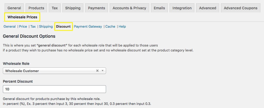264x108 pixels.
Task: Open the General settings tab
Action: pyautogui.click(x=14, y=8)
